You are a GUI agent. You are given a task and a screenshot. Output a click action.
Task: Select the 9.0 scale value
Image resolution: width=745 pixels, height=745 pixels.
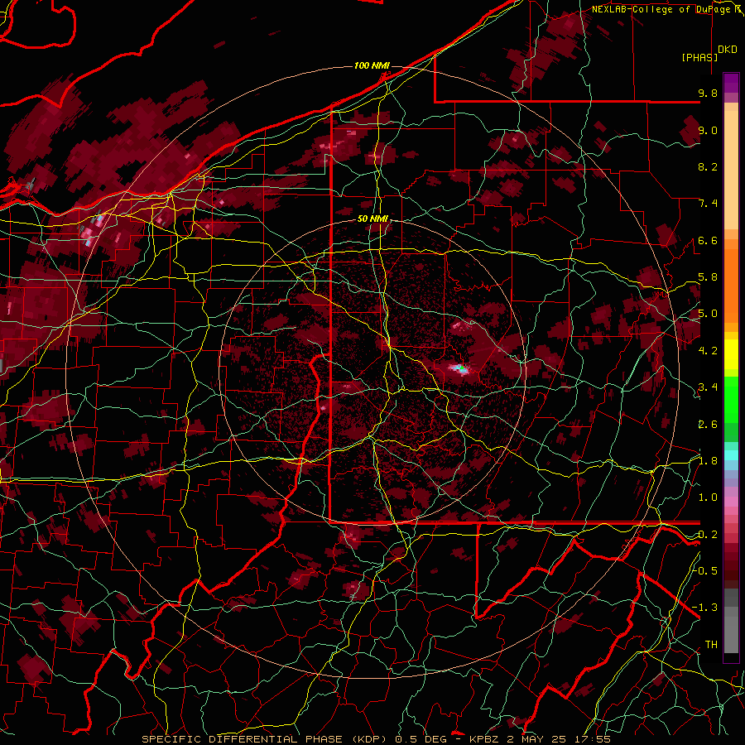pos(708,130)
